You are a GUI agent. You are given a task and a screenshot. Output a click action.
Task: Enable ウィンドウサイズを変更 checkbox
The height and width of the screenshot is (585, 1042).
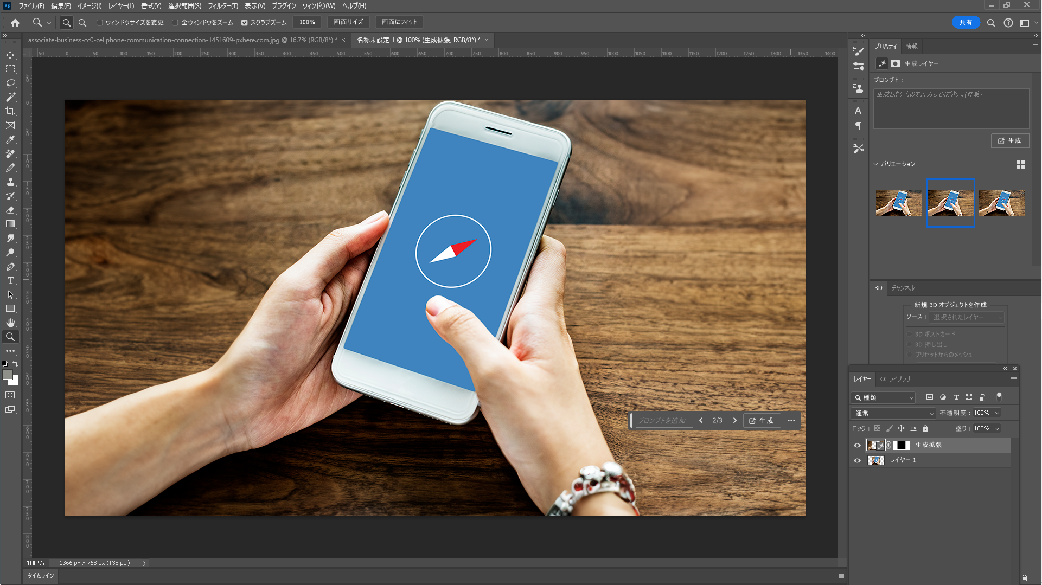(100, 22)
